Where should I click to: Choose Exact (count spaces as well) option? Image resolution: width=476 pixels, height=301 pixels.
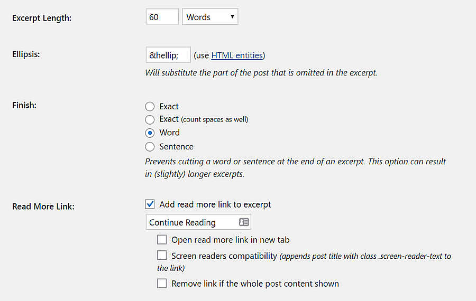coord(150,119)
